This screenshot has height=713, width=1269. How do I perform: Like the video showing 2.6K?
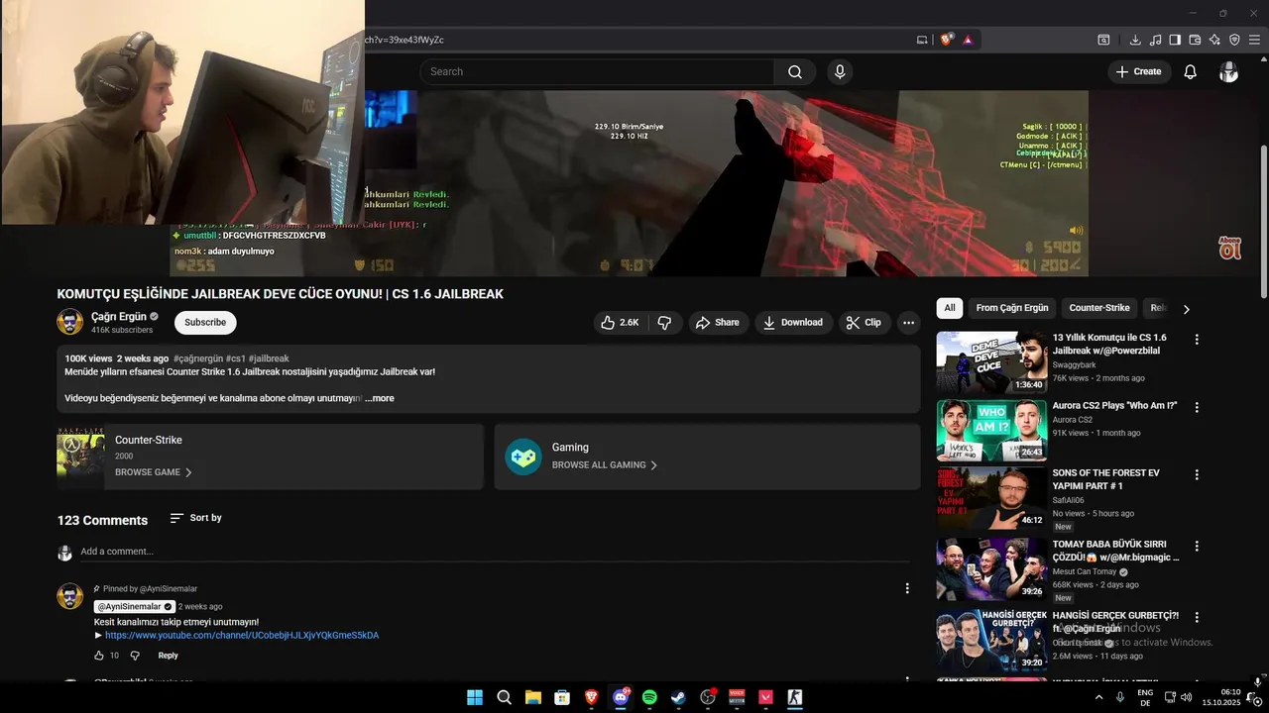pyautogui.click(x=620, y=322)
